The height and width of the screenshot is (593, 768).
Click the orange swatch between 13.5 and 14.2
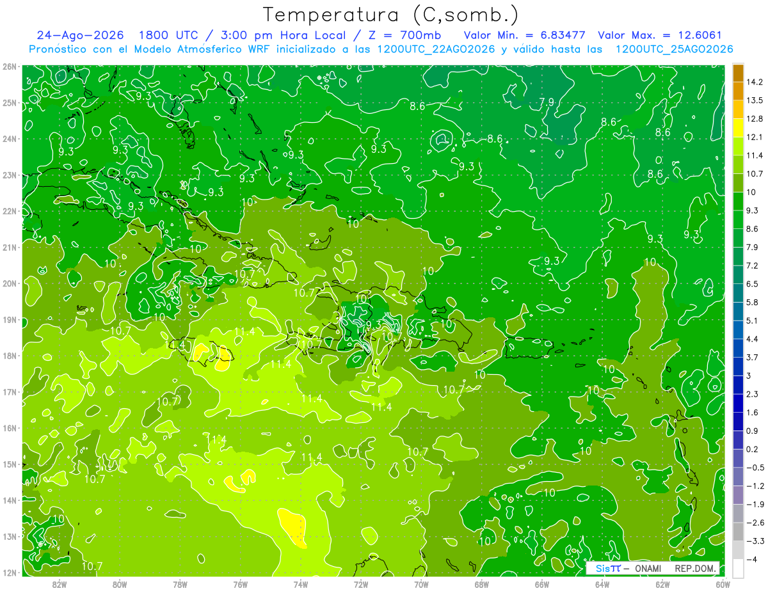coord(738,91)
